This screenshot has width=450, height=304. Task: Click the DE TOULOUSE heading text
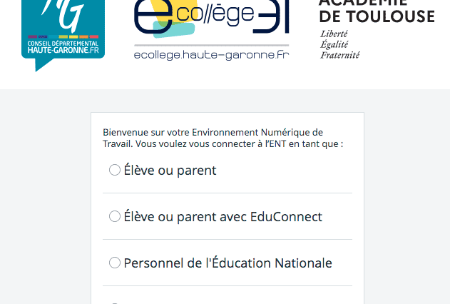pos(377,16)
